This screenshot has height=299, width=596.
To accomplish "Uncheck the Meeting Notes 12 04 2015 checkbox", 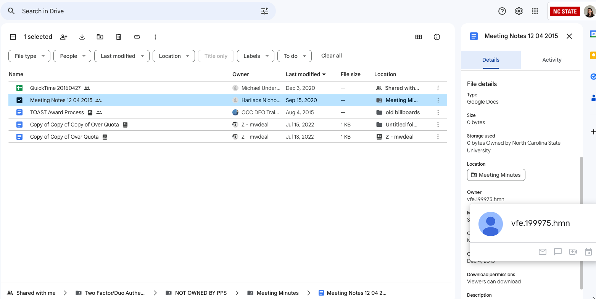I will tap(19, 100).
